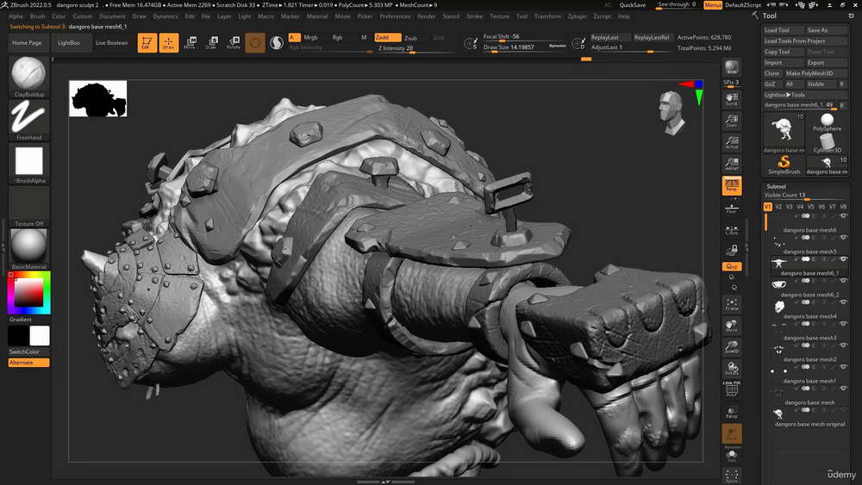
Task: Activate the Draw mode button
Action: click(x=169, y=42)
